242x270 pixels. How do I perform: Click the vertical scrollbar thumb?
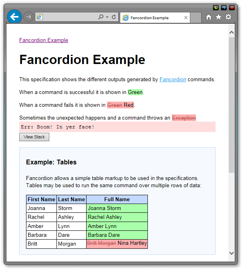click(232, 105)
